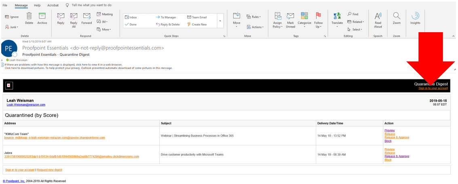Open Tags dialog launcher
458x184 pixels.
(x=325, y=36)
